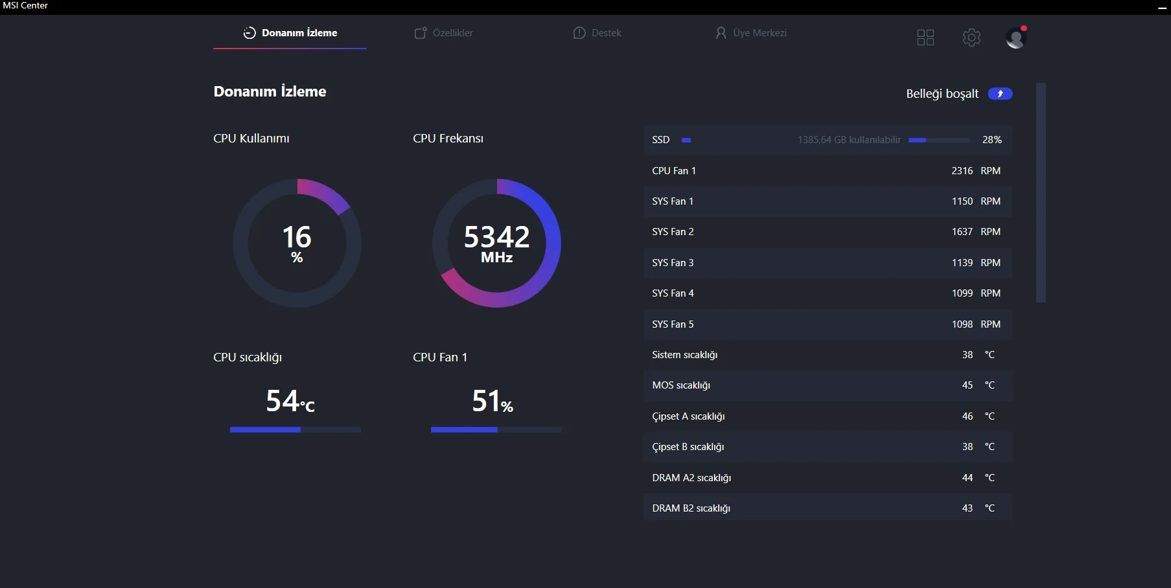This screenshot has height=588, width=1171.
Task: Click the Destek tab icon
Action: click(x=579, y=33)
